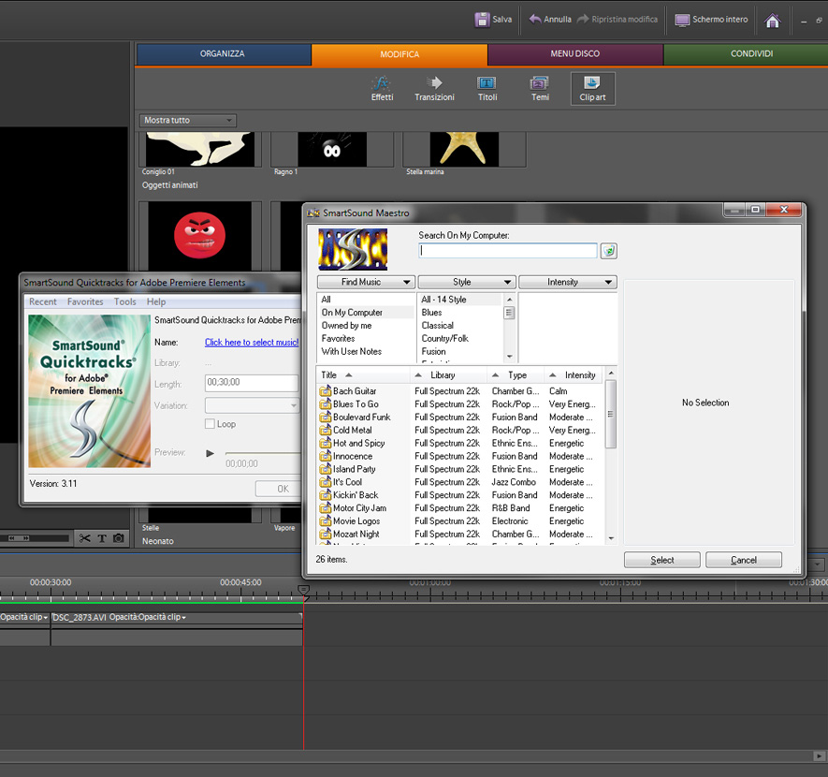Sort tracks by the Type column header

coord(515,375)
